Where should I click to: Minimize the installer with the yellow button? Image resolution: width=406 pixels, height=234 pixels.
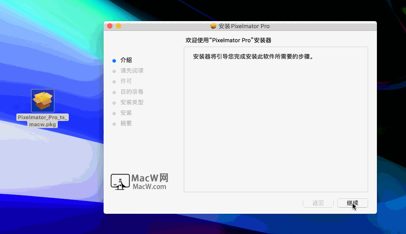(x=119, y=26)
